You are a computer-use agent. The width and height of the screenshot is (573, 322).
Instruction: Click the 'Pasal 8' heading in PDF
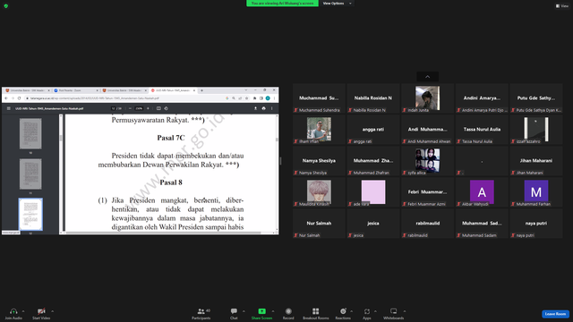click(x=171, y=182)
